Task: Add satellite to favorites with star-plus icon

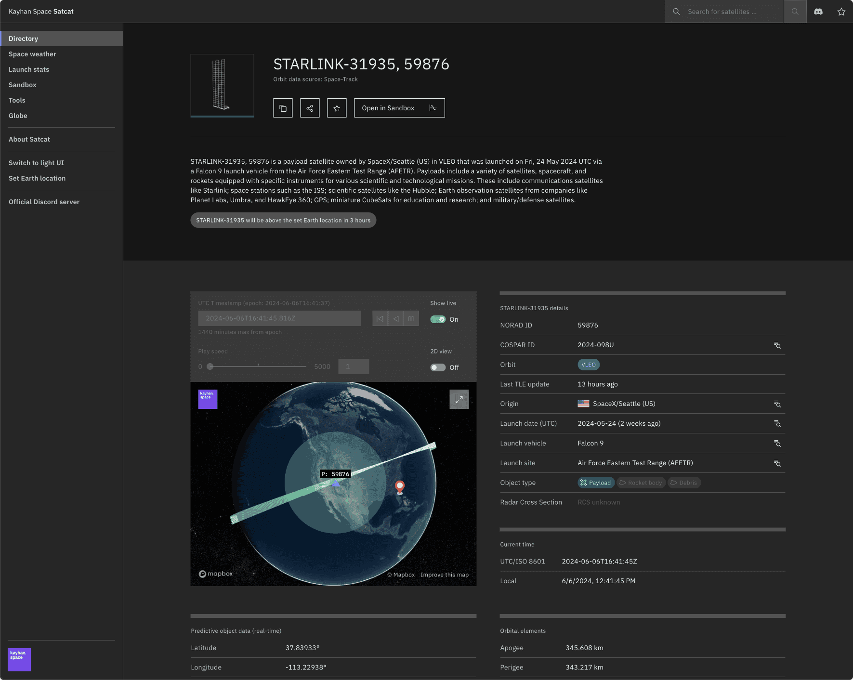Action: [x=337, y=108]
